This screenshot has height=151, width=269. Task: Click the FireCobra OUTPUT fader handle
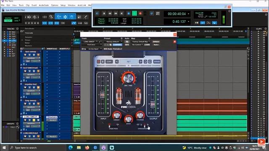pos(153,104)
